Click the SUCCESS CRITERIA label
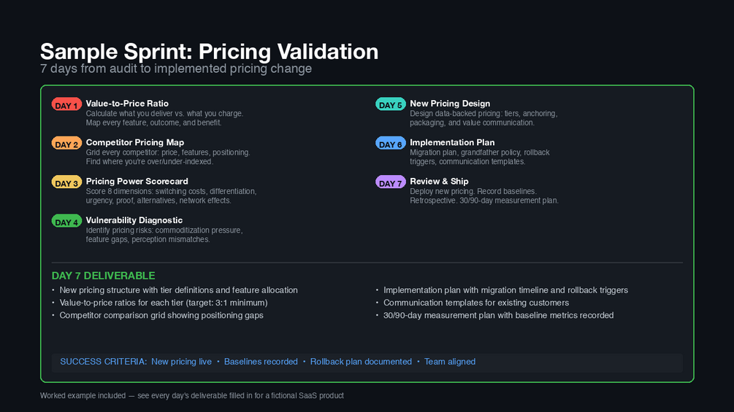The image size is (734, 412). pyautogui.click(x=103, y=362)
